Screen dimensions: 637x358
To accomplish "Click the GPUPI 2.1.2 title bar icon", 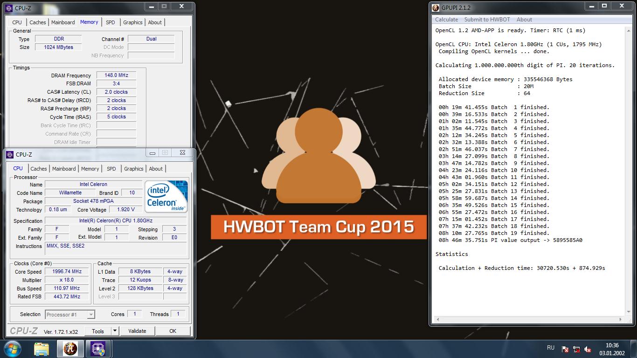I will coord(436,7).
